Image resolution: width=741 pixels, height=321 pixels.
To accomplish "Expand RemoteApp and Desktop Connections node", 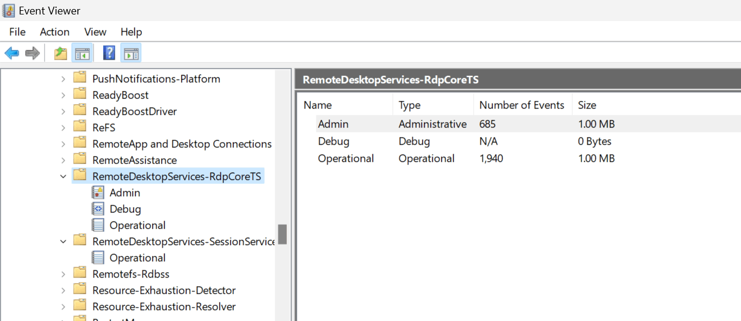I will 63,144.
